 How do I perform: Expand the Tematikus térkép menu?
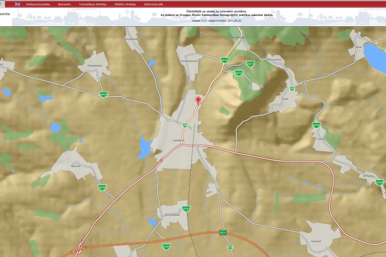93,4
